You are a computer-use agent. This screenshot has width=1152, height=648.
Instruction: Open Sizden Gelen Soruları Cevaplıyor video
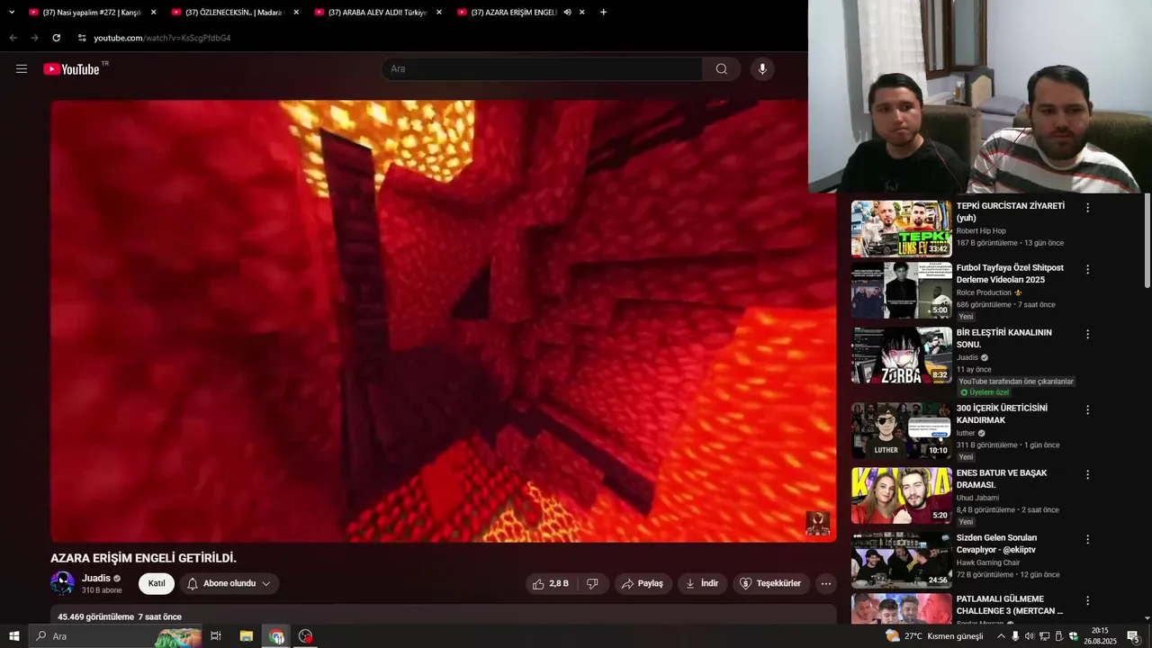(x=997, y=544)
